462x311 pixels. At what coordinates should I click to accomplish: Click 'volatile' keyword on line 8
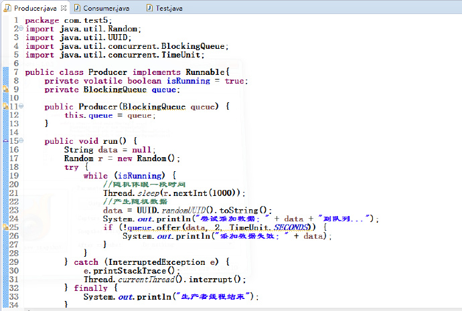(x=103, y=81)
